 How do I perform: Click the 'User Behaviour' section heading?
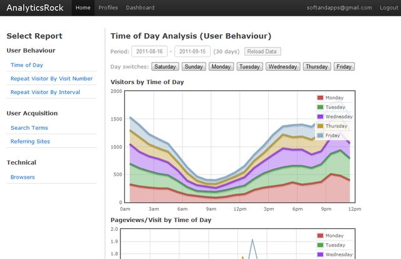[x=31, y=50]
